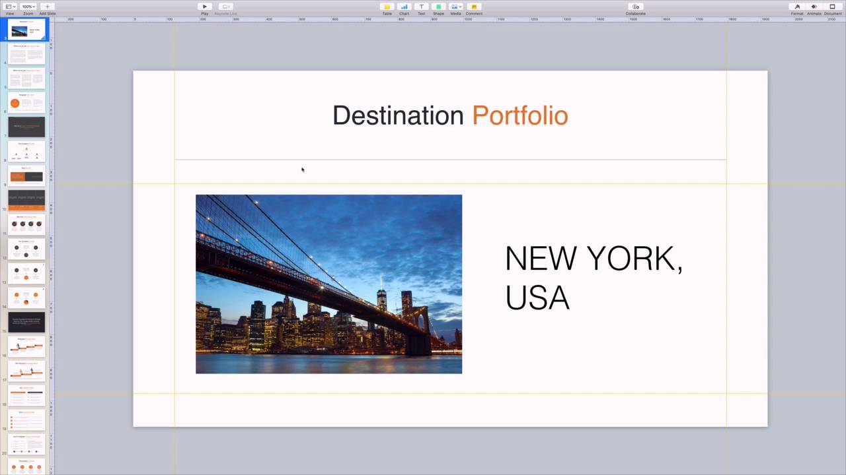This screenshot has width=846, height=475.
Task: Select dark slide 7 thumbnail
Action: click(26, 127)
